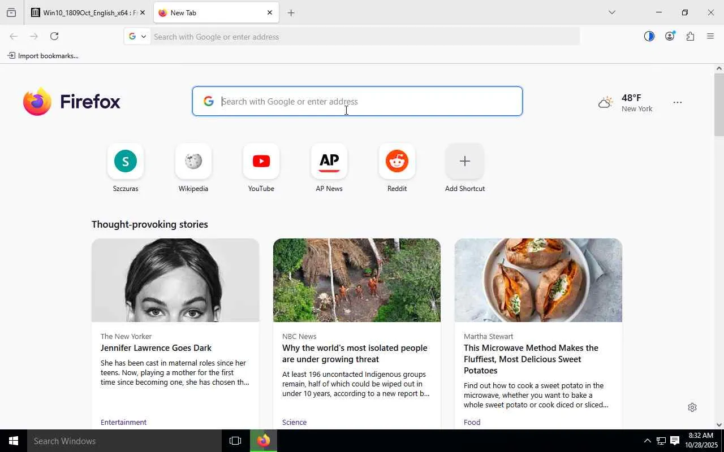The height and width of the screenshot is (452, 724).
Task: Open the sweet potatoes story photo
Action: coord(538,280)
